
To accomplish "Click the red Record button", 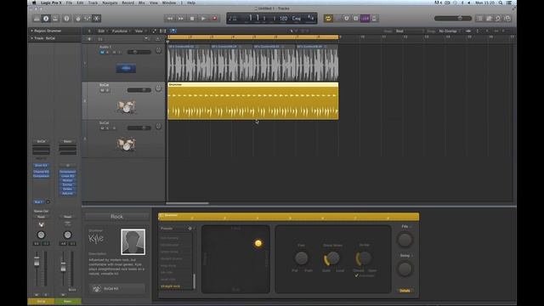I will pos(214,19).
